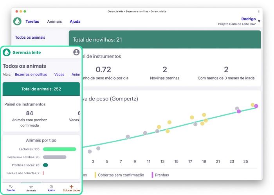
Task: Click the Bezerras e novilhas gray bar
Action: [54, 157]
